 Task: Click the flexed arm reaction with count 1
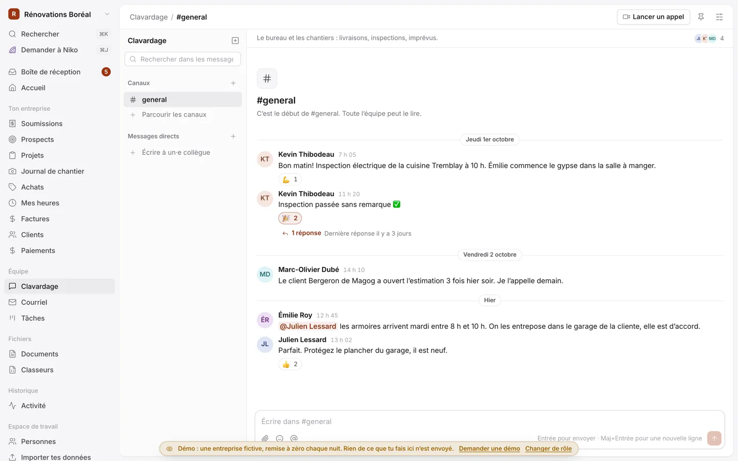click(x=290, y=179)
